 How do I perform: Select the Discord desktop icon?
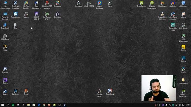[x=5, y=70]
